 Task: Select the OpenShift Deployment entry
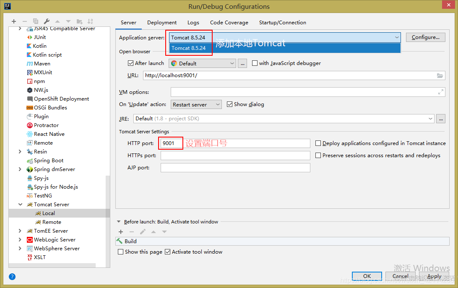[x=58, y=99]
